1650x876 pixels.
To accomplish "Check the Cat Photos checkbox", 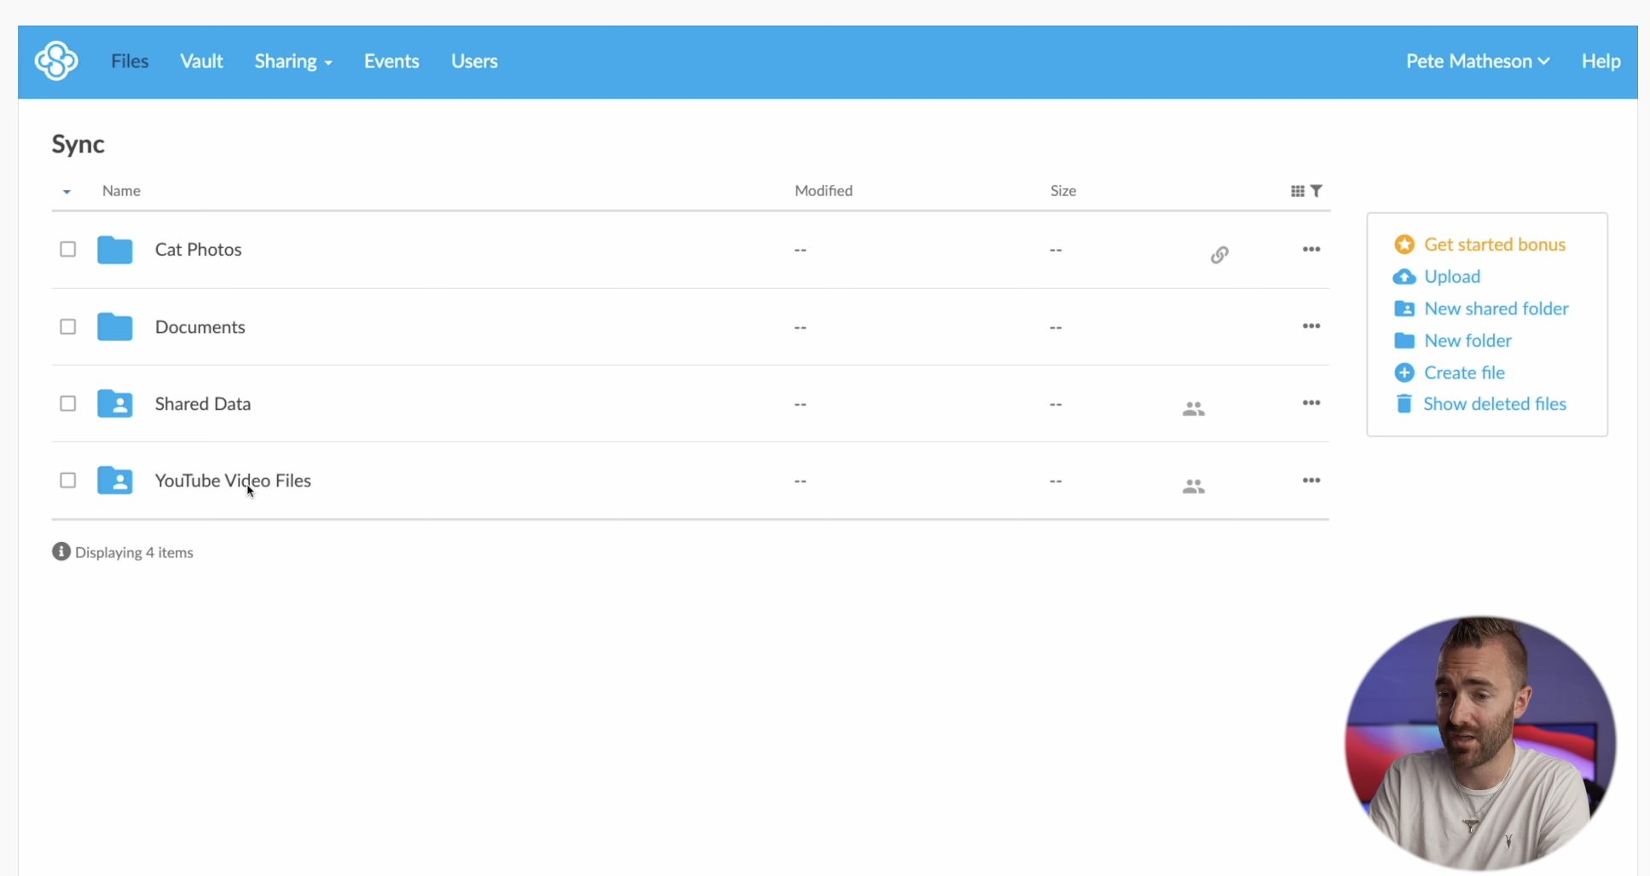I will coord(67,249).
